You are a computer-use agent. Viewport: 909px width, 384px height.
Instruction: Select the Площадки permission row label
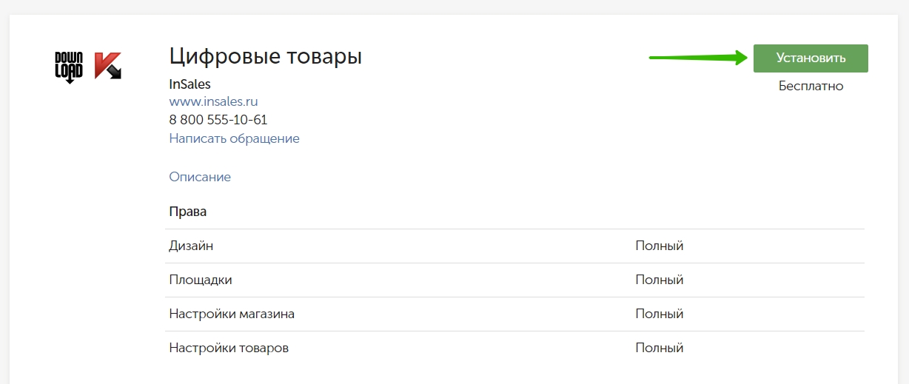pyautogui.click(x=200, y=280)
